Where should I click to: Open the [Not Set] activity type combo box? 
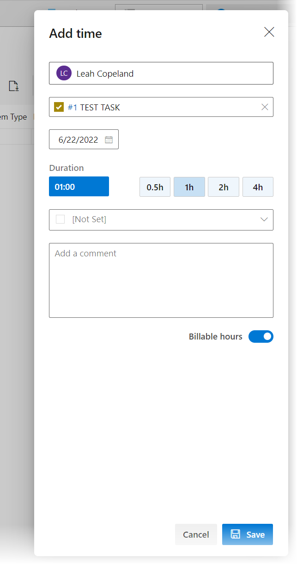161,220
